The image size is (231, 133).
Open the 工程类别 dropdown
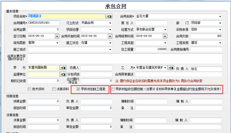(x=220, y=43)
